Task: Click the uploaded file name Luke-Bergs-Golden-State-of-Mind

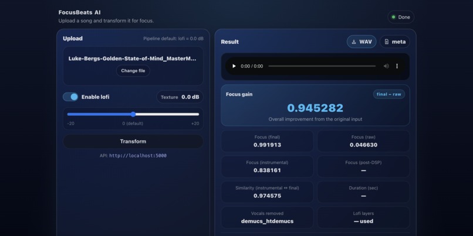Action: (x=133, y=59)
